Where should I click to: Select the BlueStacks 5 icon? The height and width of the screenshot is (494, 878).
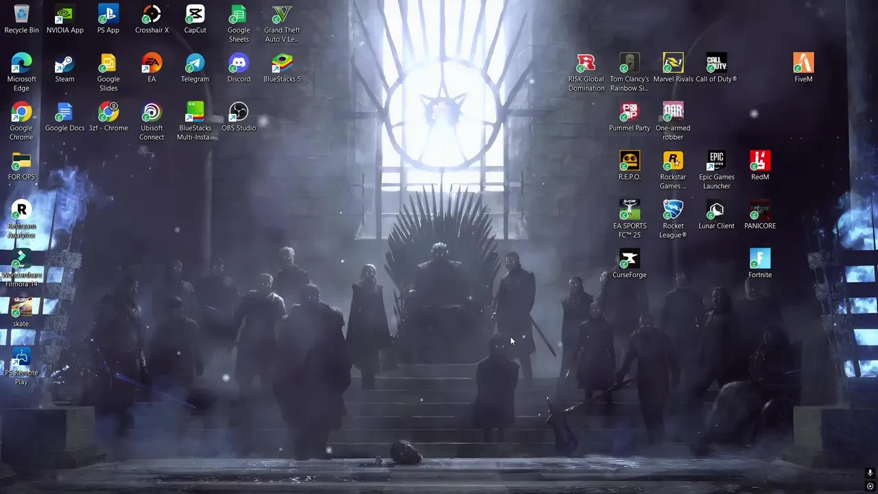tap(282, 62)
